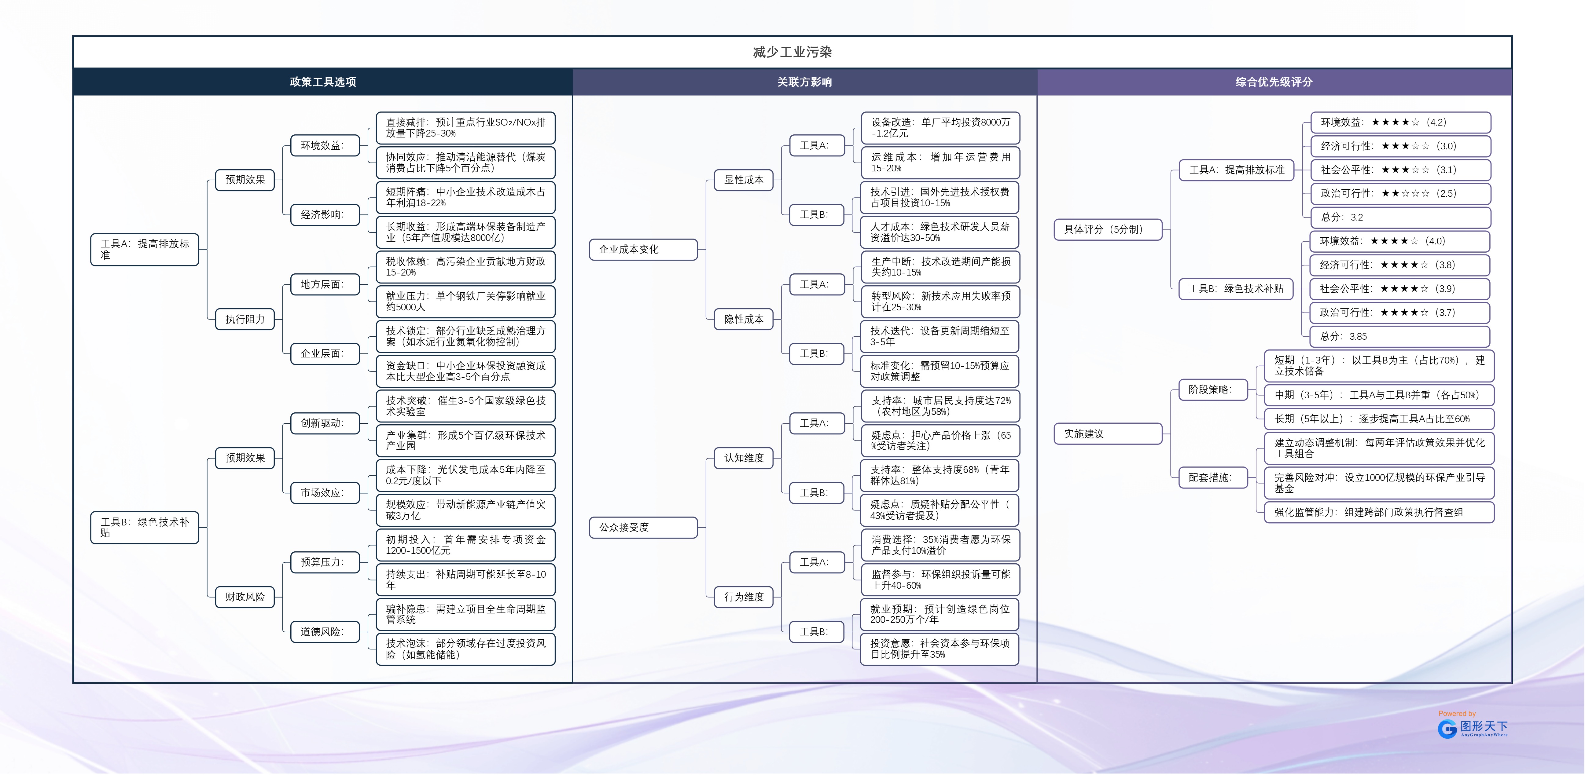Click the 具体评分（5分制）node
Viewport: 1585px width, 775px height.
tap(1108, 229)
